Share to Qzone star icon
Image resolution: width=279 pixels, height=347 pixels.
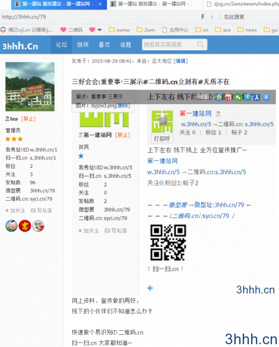pos(219,97)
